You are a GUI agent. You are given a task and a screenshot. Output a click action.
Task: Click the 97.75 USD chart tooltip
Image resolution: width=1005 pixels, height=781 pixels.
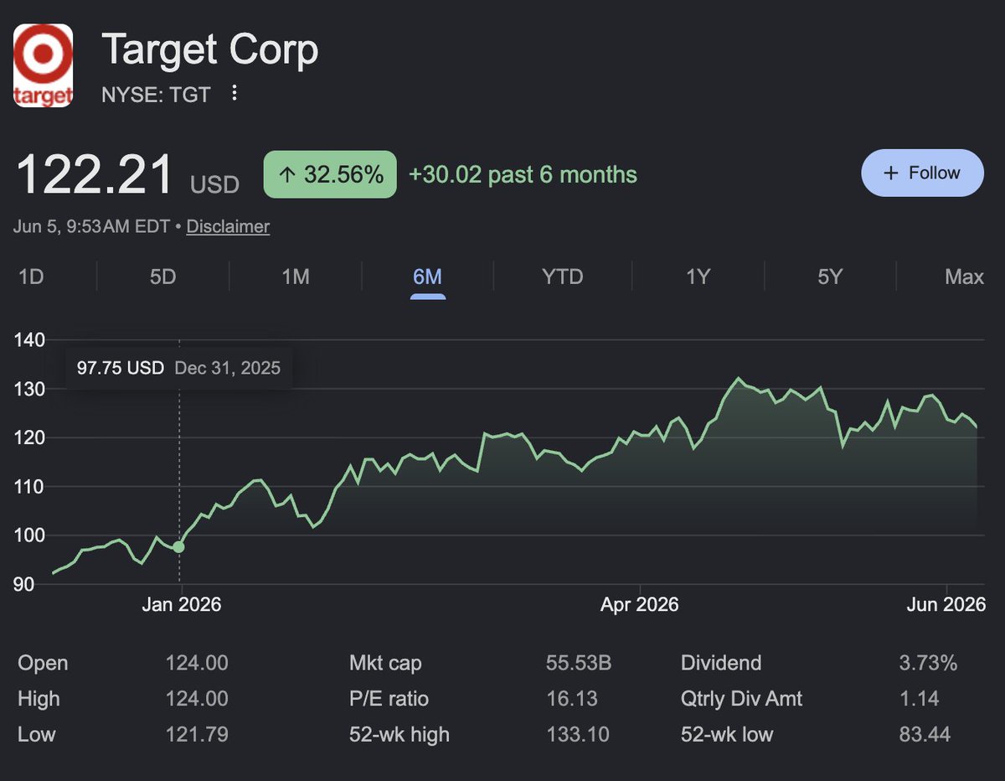coord(178,368)
